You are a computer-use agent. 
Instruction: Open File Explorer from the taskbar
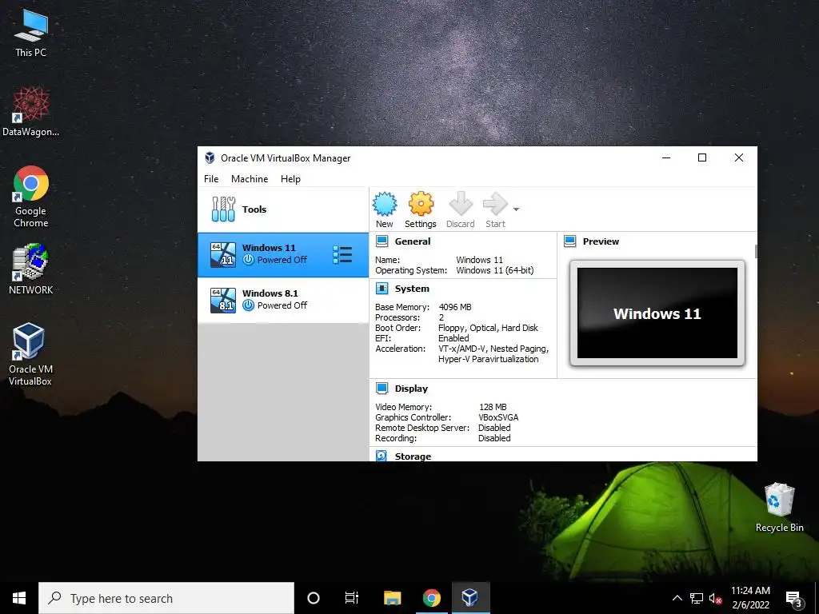coord(392,598)
